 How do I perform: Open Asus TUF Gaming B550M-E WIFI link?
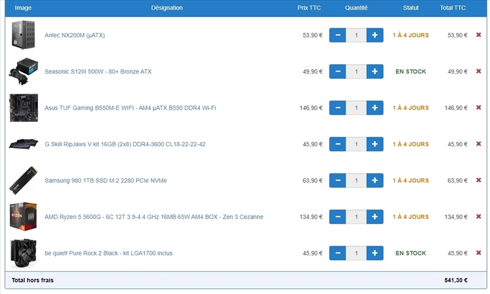coord(130,108)
